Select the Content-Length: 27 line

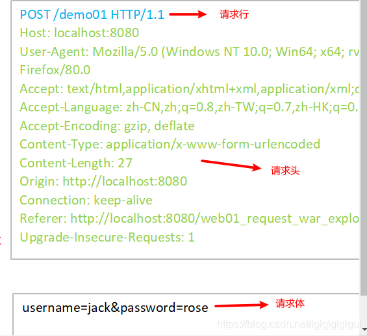point(76,163)
